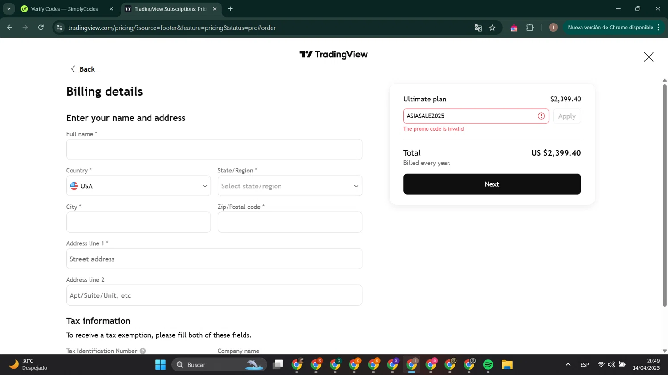Switch to Verify Codes SimplyCodes tab

67,9
